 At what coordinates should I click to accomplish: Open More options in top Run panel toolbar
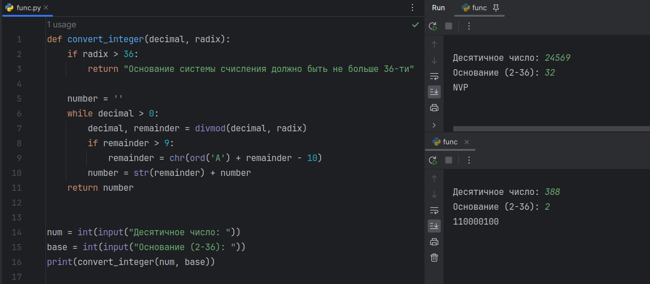pos(469,26)
